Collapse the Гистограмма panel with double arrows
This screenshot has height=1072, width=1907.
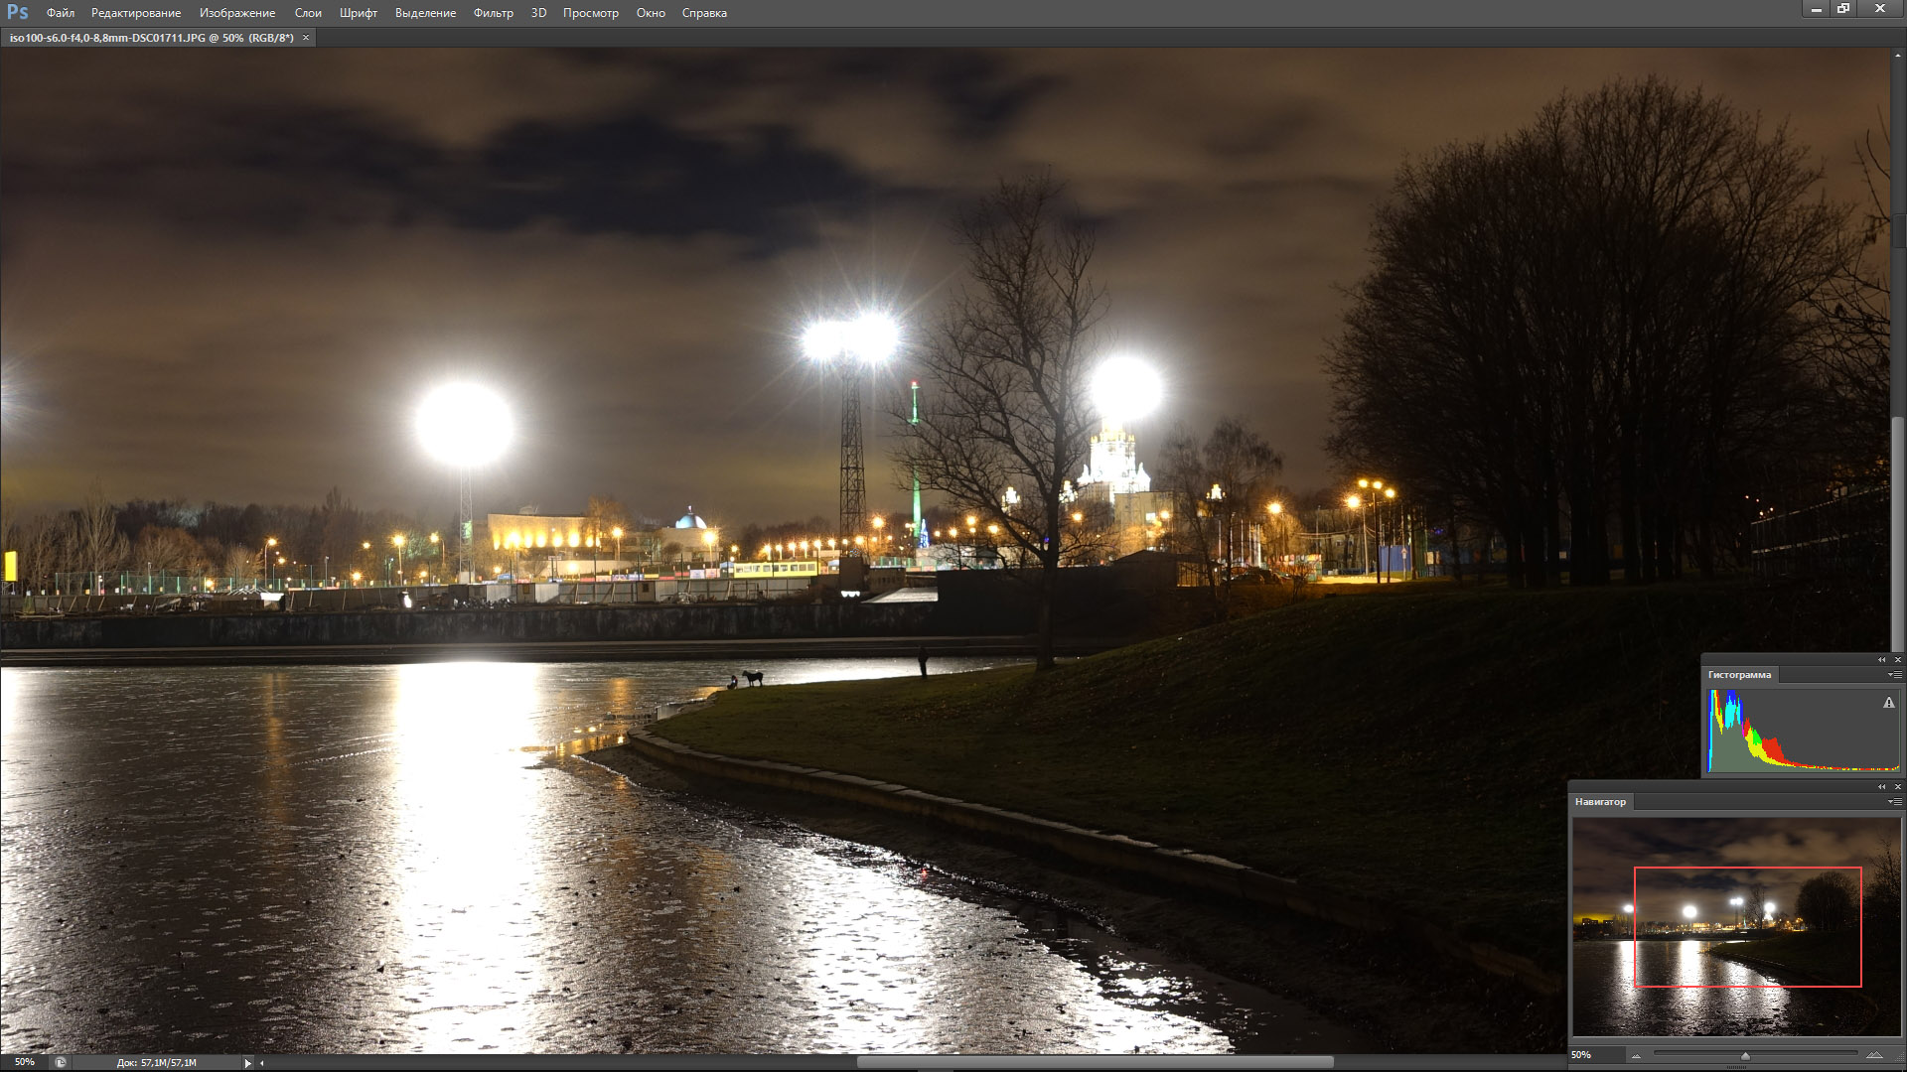[x=1881, y=660]
